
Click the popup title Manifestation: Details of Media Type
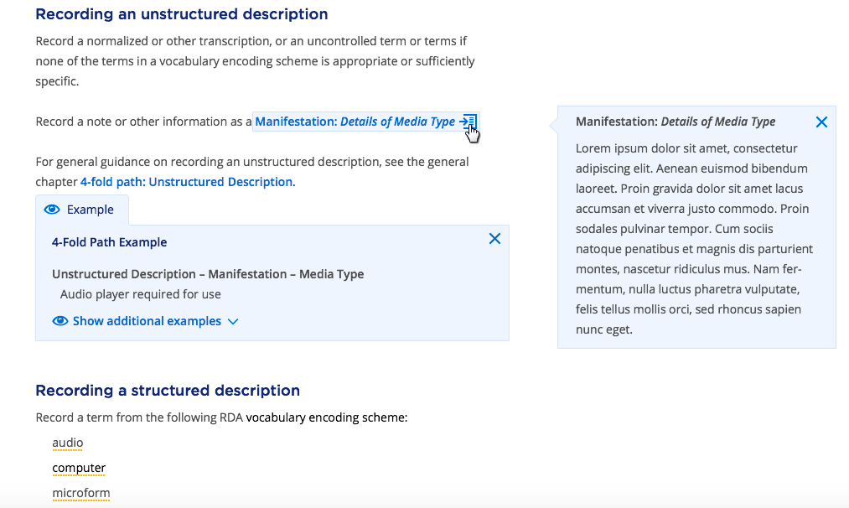pos(676,122)
